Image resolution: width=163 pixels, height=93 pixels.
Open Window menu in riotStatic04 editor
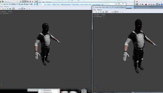pyautogui.click(x=100, y=10)
